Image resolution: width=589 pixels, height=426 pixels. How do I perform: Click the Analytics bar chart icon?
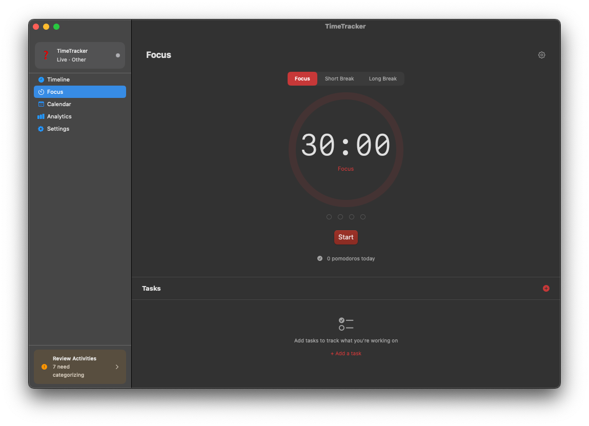pos(41,116)
